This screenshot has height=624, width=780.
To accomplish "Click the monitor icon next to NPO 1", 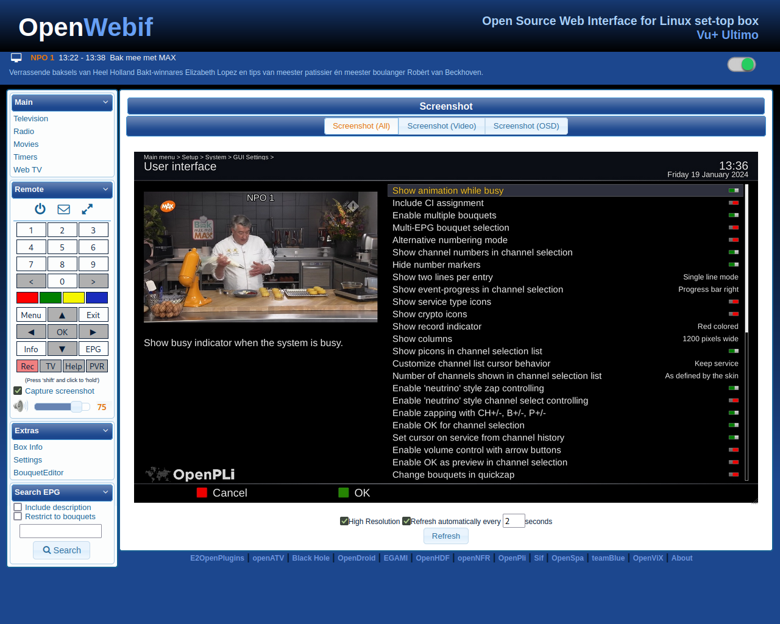I will 16,58.
